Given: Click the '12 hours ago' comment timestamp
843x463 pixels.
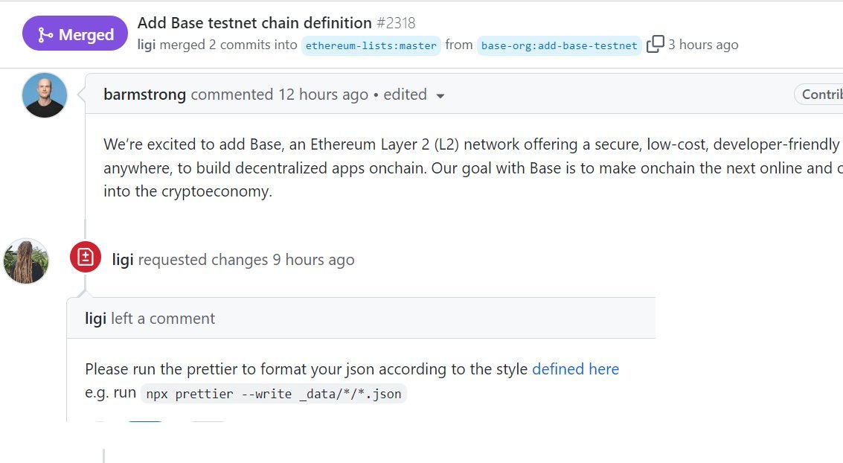Looking at the screenshot, I should [323, 95].
